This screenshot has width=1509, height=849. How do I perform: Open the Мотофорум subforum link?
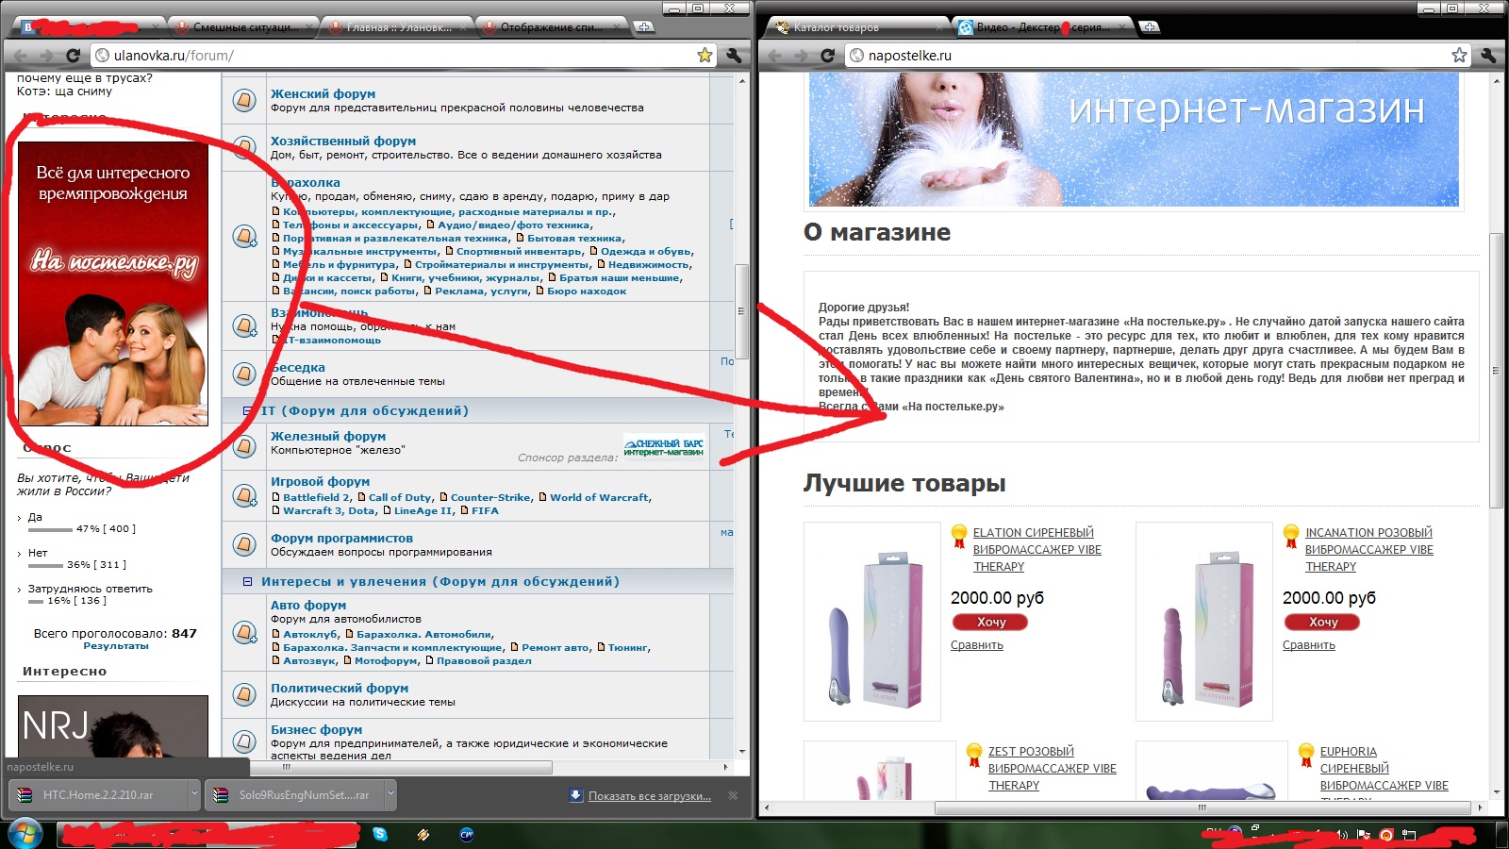(386, 660)
